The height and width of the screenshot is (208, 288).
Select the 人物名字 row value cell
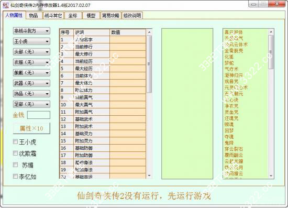click(128, 39)
